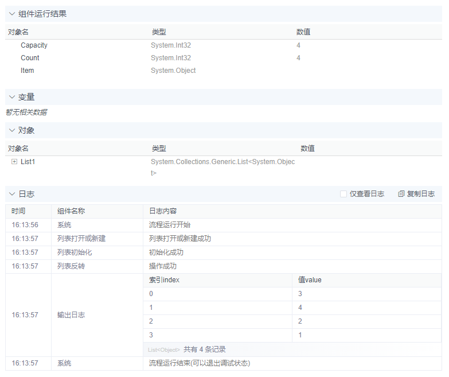Screen dimensions: 449x377
Task: Enable the 仅查看日志 checkbox
Action: point(343,194)
